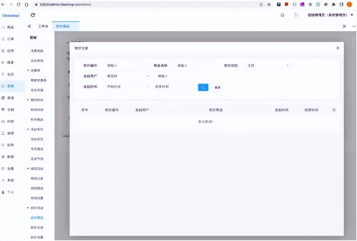Open the browser extensions puzzle icon
Image resolution: width=357 pixels, height=241 pixels.
[334, 4]
